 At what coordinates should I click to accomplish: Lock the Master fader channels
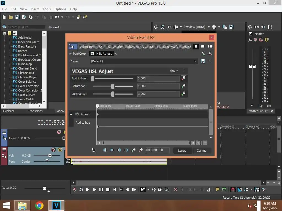pyautogui.click(x=252, y=105)
